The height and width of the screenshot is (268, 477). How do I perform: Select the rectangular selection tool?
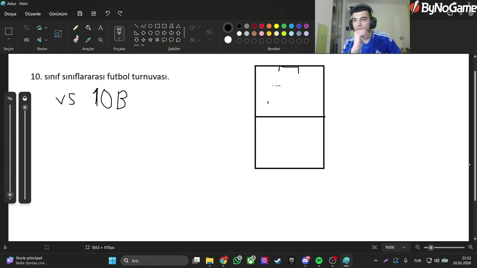click(x=9, y=31)
